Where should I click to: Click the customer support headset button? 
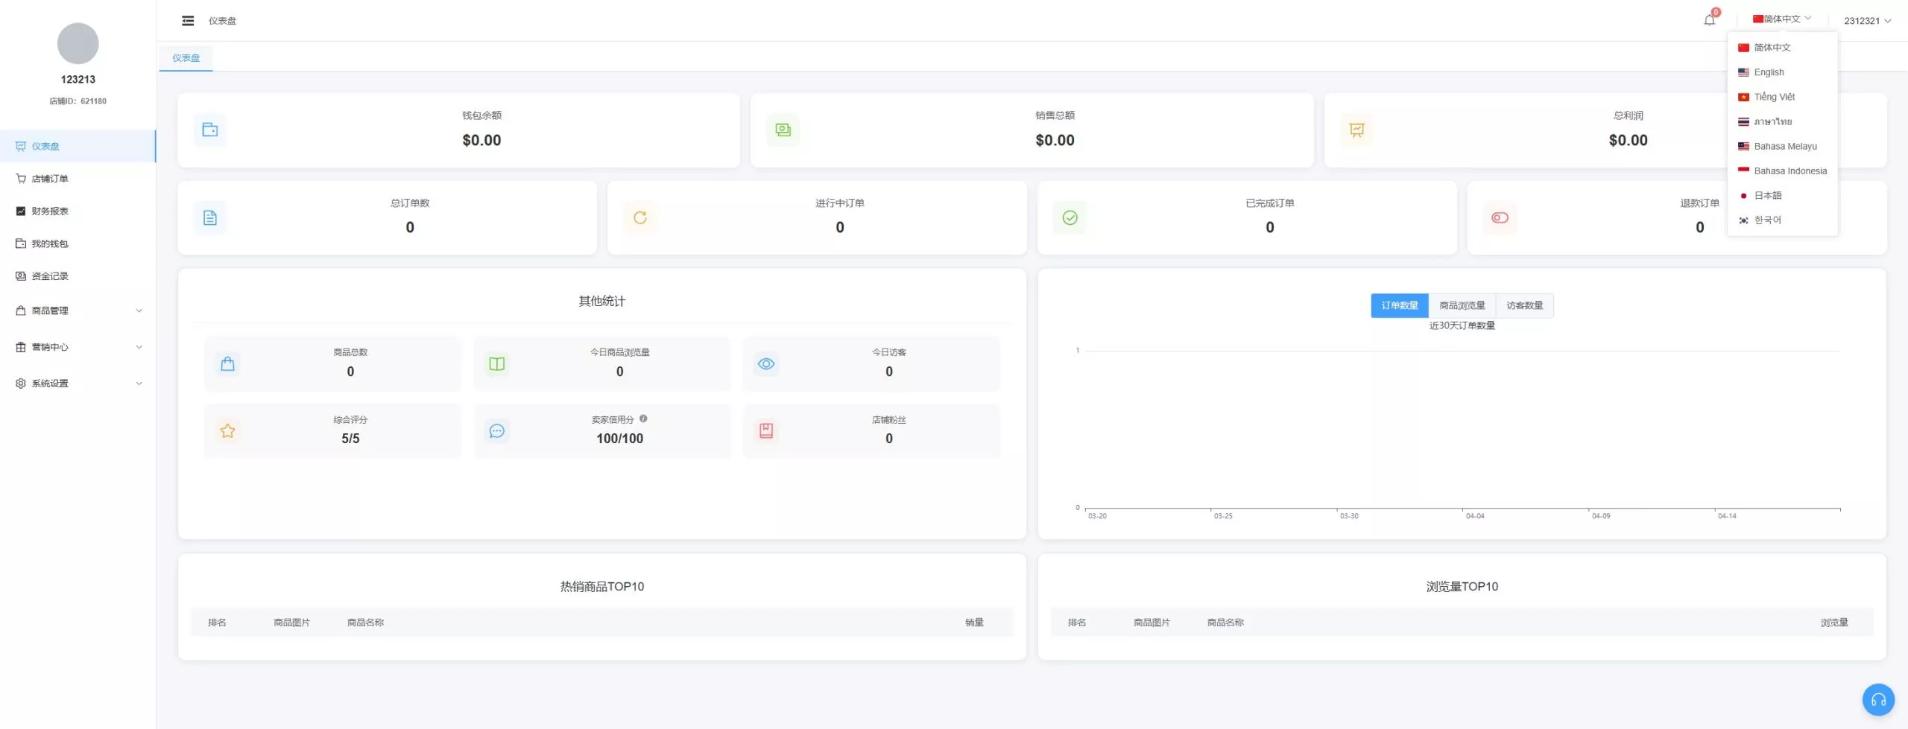[1878, 699]
